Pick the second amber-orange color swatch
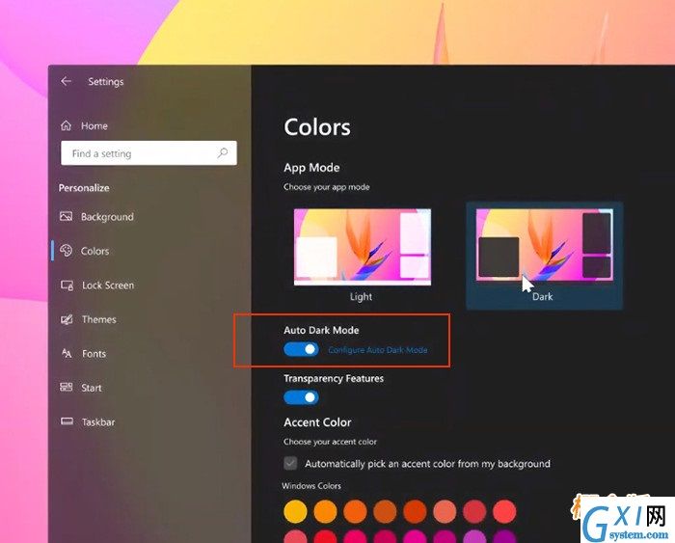Image resolution: width=675 pixels, height=543 pixels. coord(326,511)
